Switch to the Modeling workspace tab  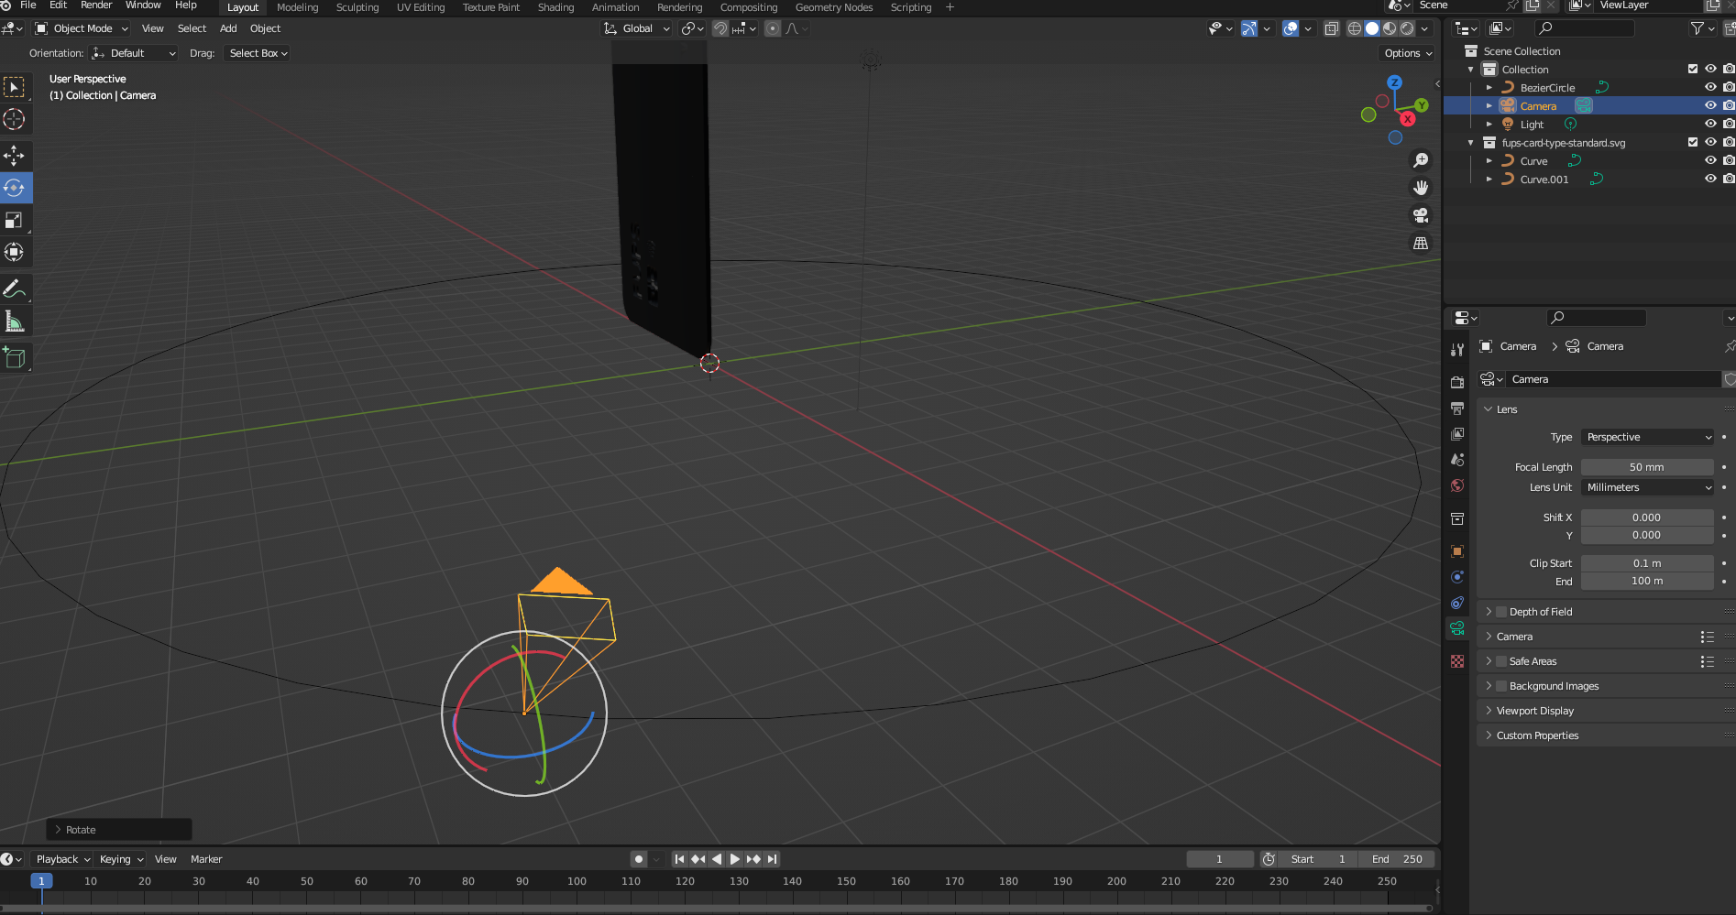[298, 7]
